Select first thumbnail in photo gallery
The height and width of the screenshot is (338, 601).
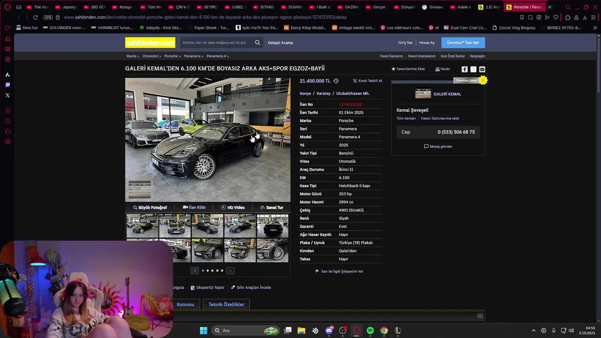pyautogui.click(x=142, y=226)
